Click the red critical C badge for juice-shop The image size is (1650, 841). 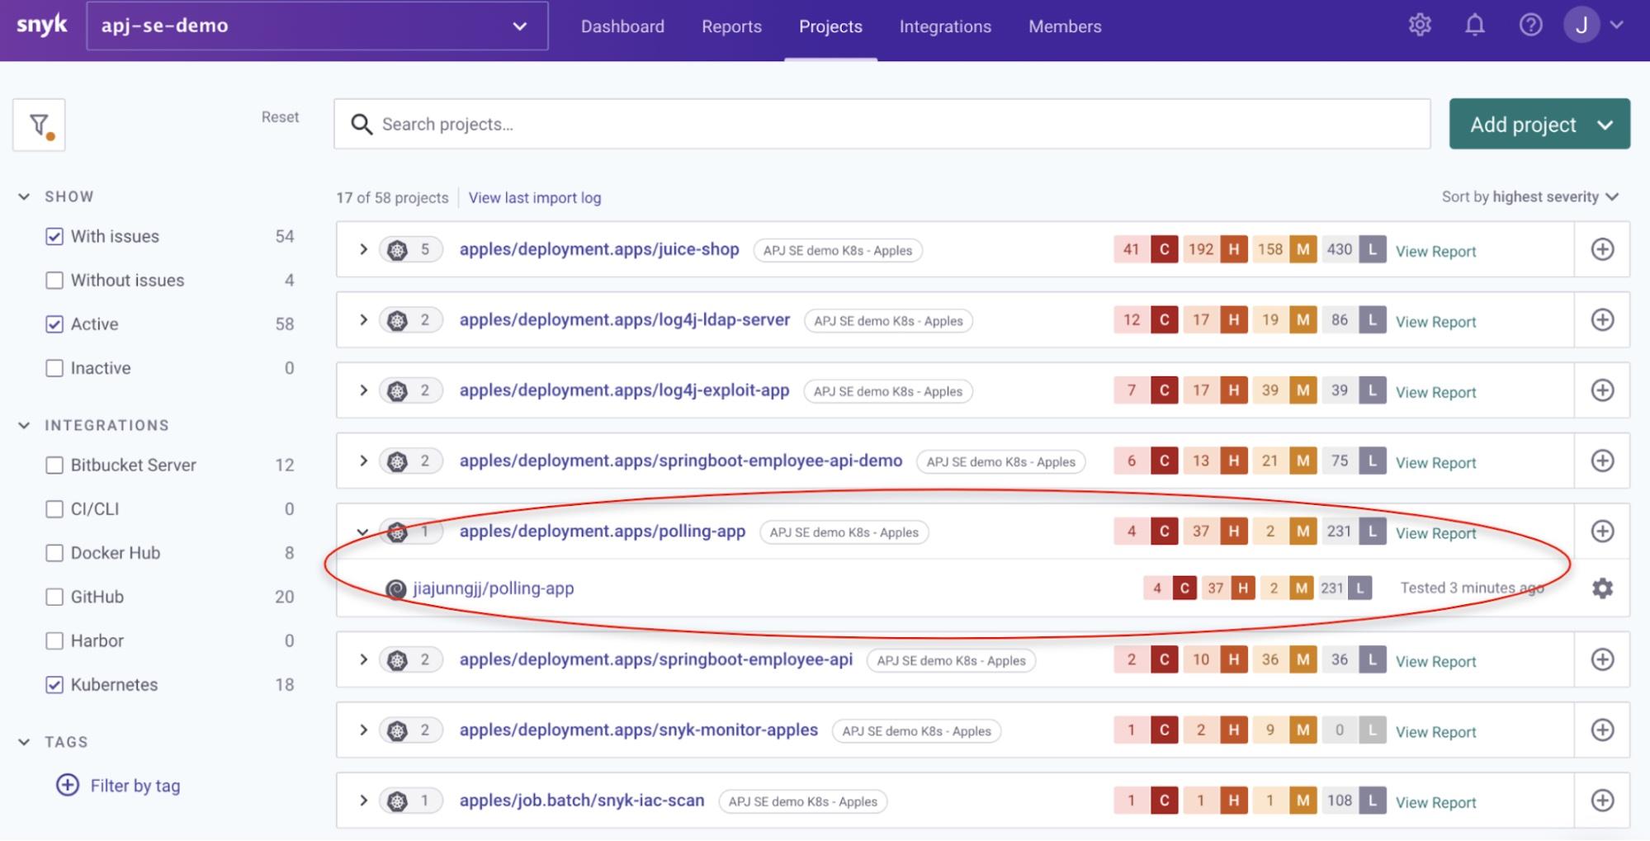(1165, 249)
